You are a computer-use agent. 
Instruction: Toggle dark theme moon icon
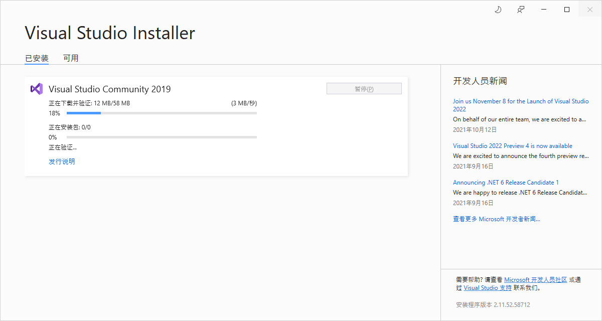(498, 10)
